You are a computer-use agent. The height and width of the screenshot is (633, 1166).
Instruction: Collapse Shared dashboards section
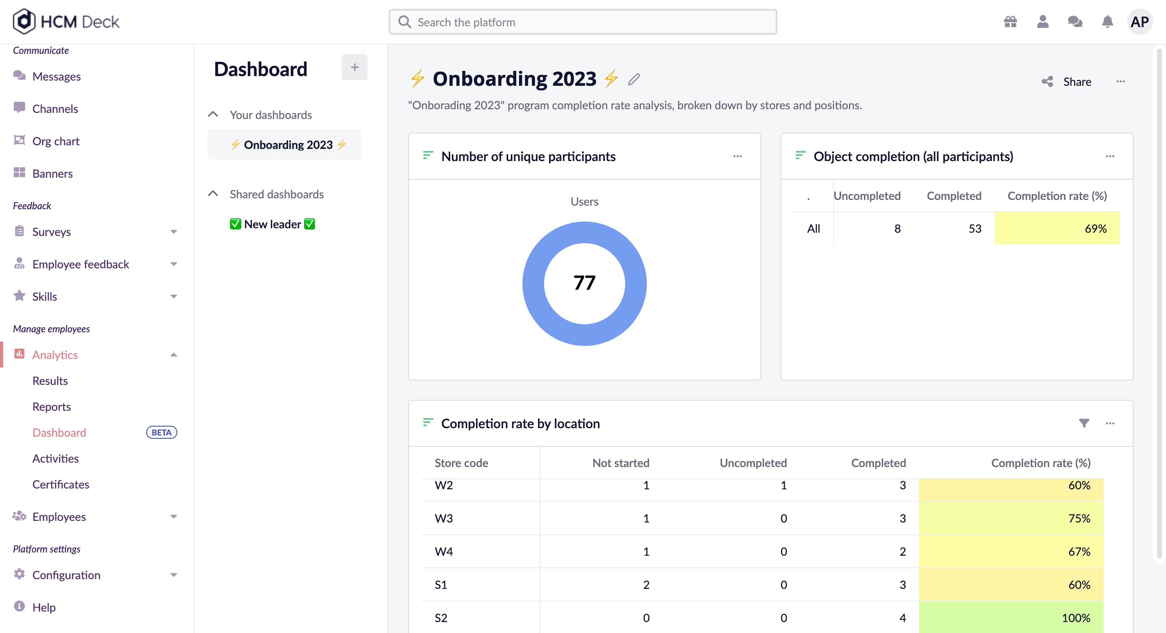tap(213, 193)
